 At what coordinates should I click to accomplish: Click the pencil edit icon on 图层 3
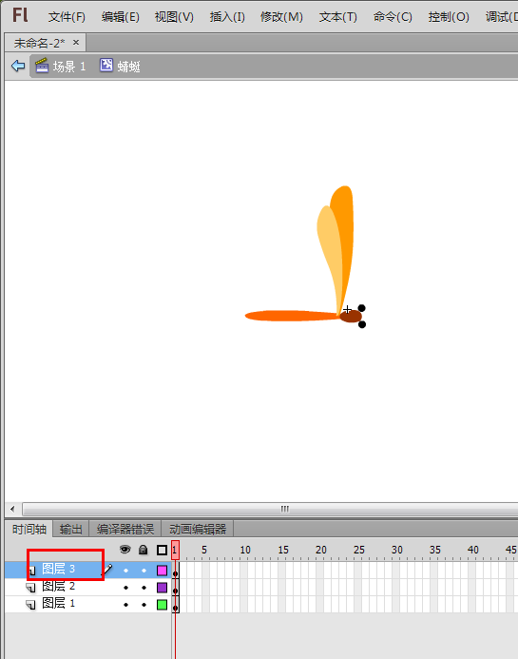pos(107,570)
